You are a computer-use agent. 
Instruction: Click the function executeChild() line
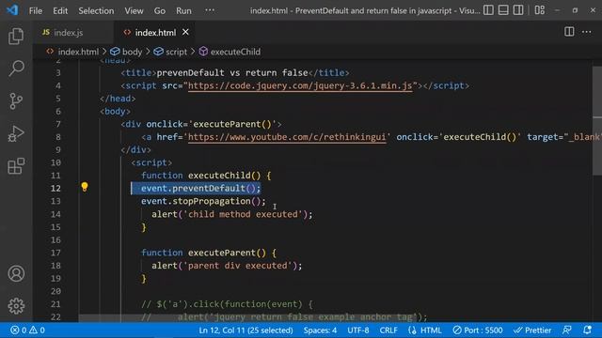coord(206,176)
